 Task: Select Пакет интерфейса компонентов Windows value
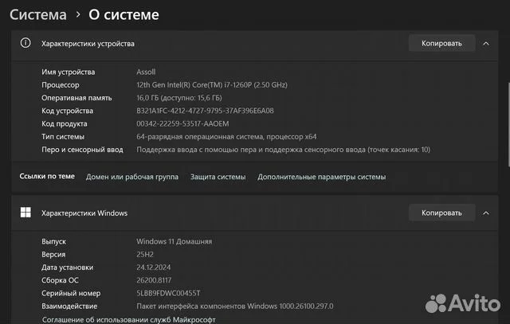pyautogui.click(x=235, y=306)
